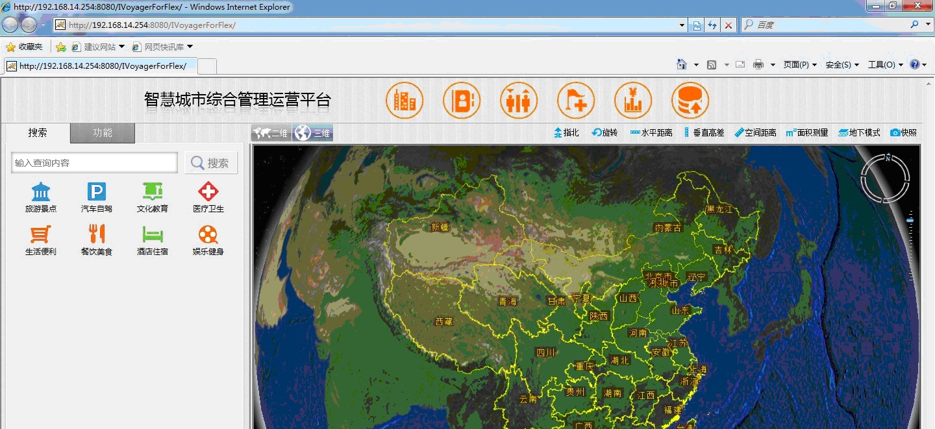Open the orange contacts book icon
Screen dimensions: 935x429
[462, 101]
